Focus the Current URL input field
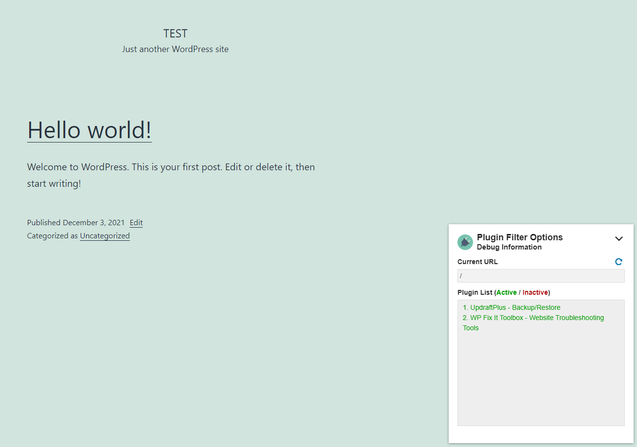Viewport: 637px width, 447px height. point(541,276)
